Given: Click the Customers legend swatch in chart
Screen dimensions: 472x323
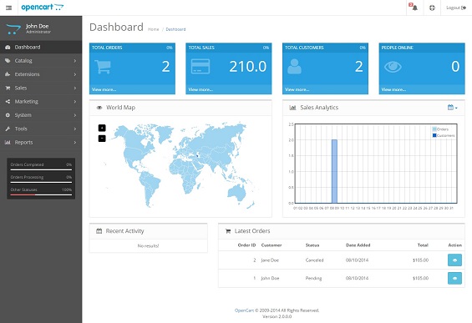Looking at the screenshot, I should click(434, 135).
